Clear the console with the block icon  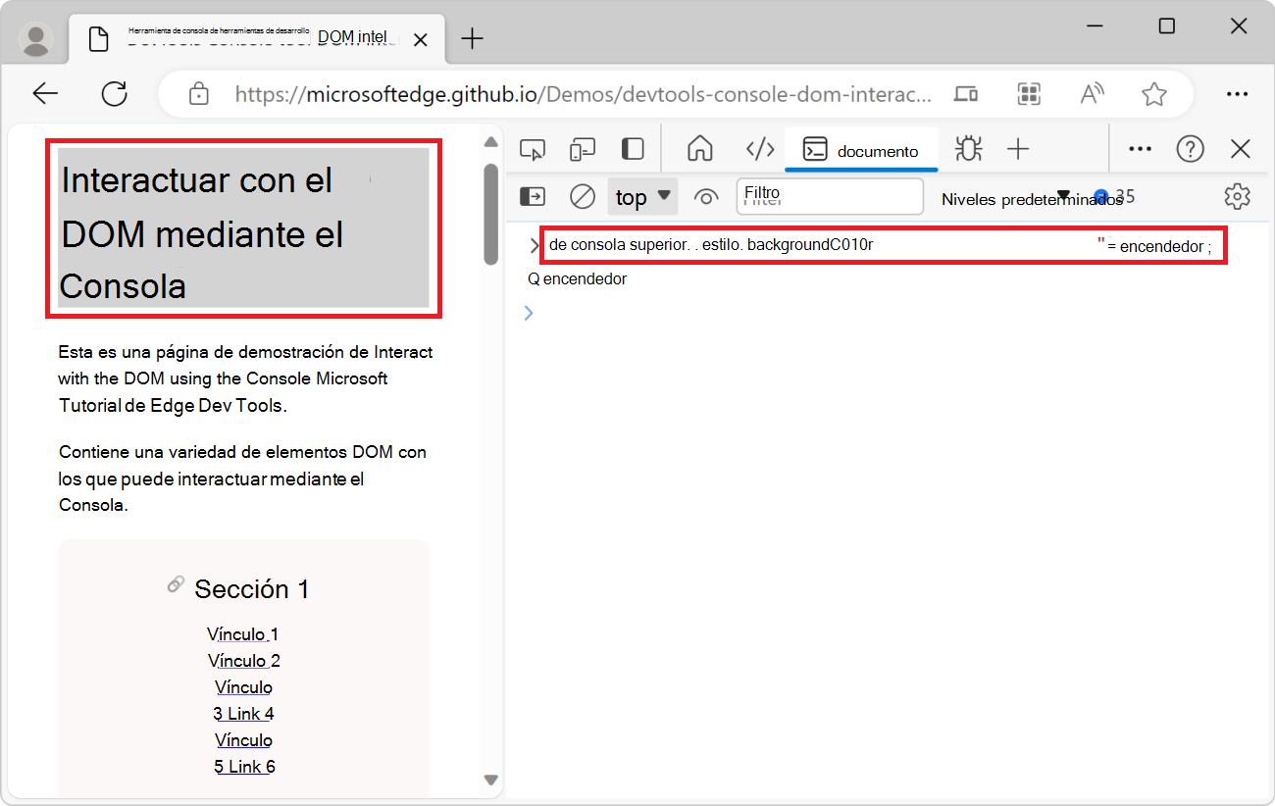pos(582,196)
